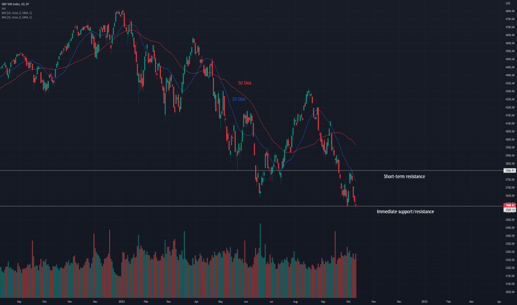Select the lower horizontal support line

coord(251,206)
